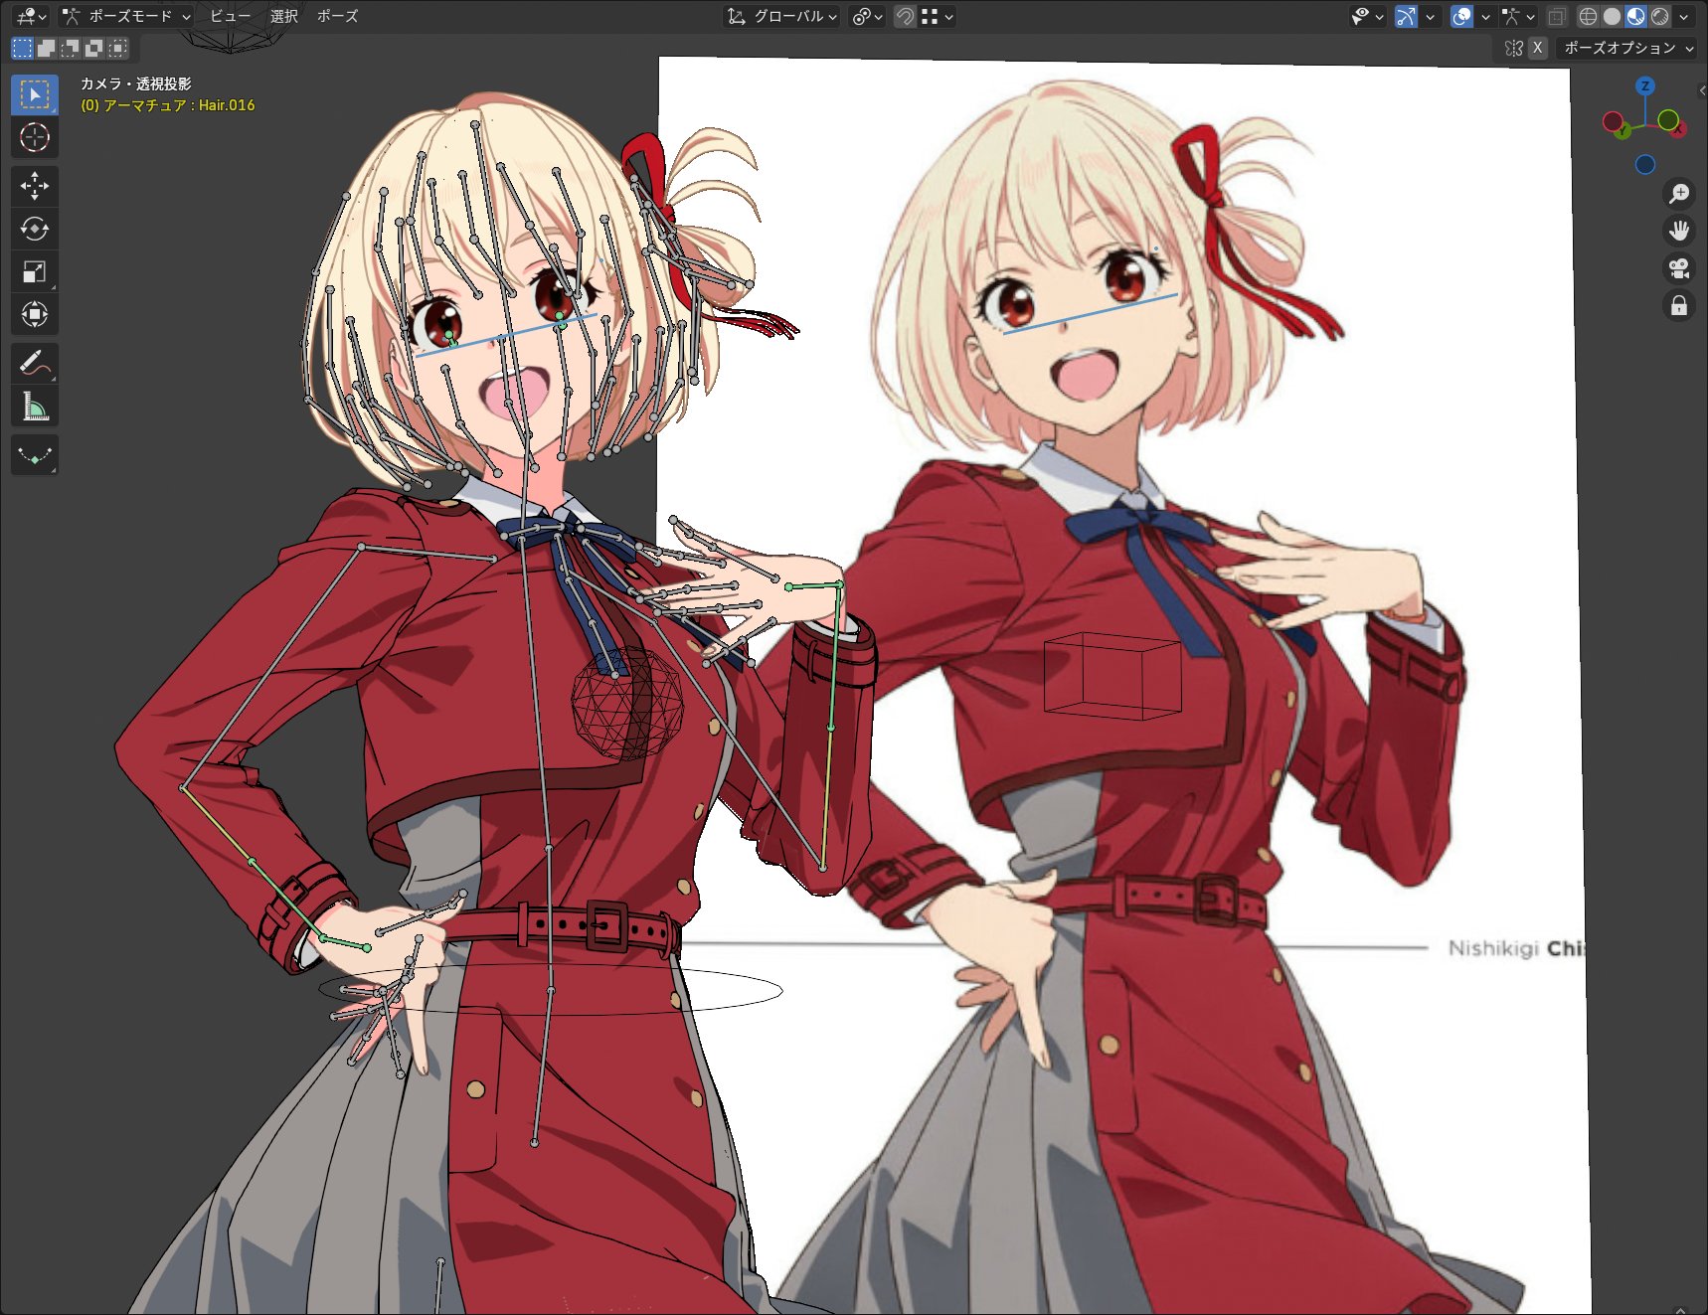Image resolution: width=1708 pixels, height=1315 pixels.
Task: Toggle lock camera to view
Action: (x=1679, y=306)
